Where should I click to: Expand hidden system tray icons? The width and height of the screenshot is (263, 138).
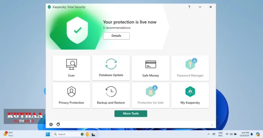[x=209, y=134]
